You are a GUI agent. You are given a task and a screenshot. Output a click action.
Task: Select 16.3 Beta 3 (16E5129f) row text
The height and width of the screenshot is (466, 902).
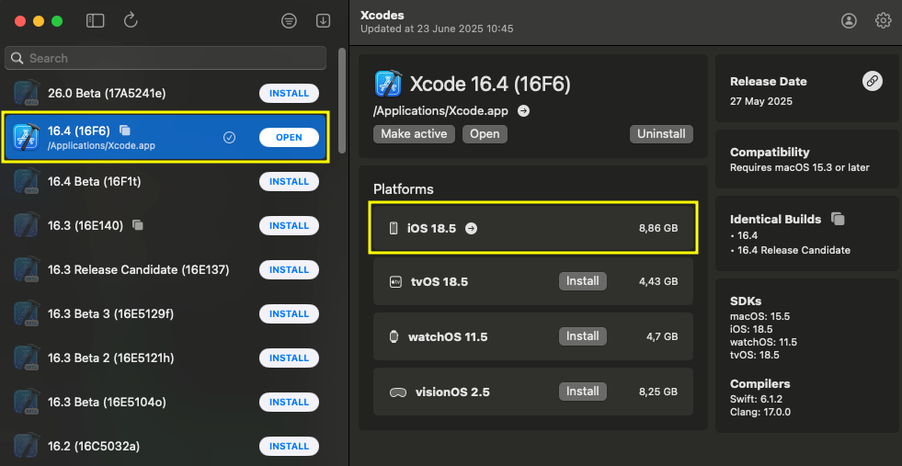(x=110, y=313)
